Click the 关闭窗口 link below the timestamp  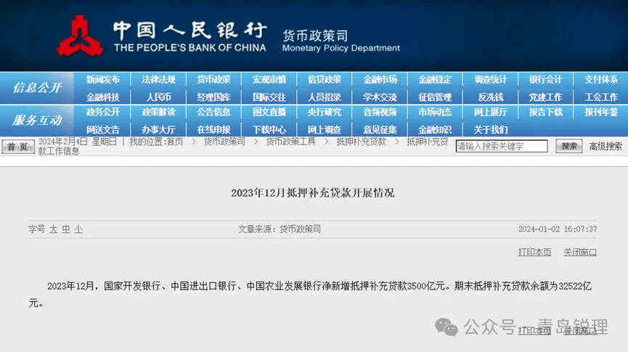click(580, 253)
